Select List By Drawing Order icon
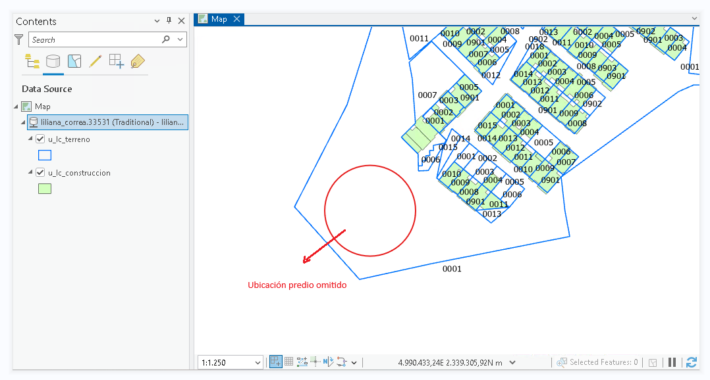This screenshot has width=710, height=380. pyautogui.click(x=32, y=61)
